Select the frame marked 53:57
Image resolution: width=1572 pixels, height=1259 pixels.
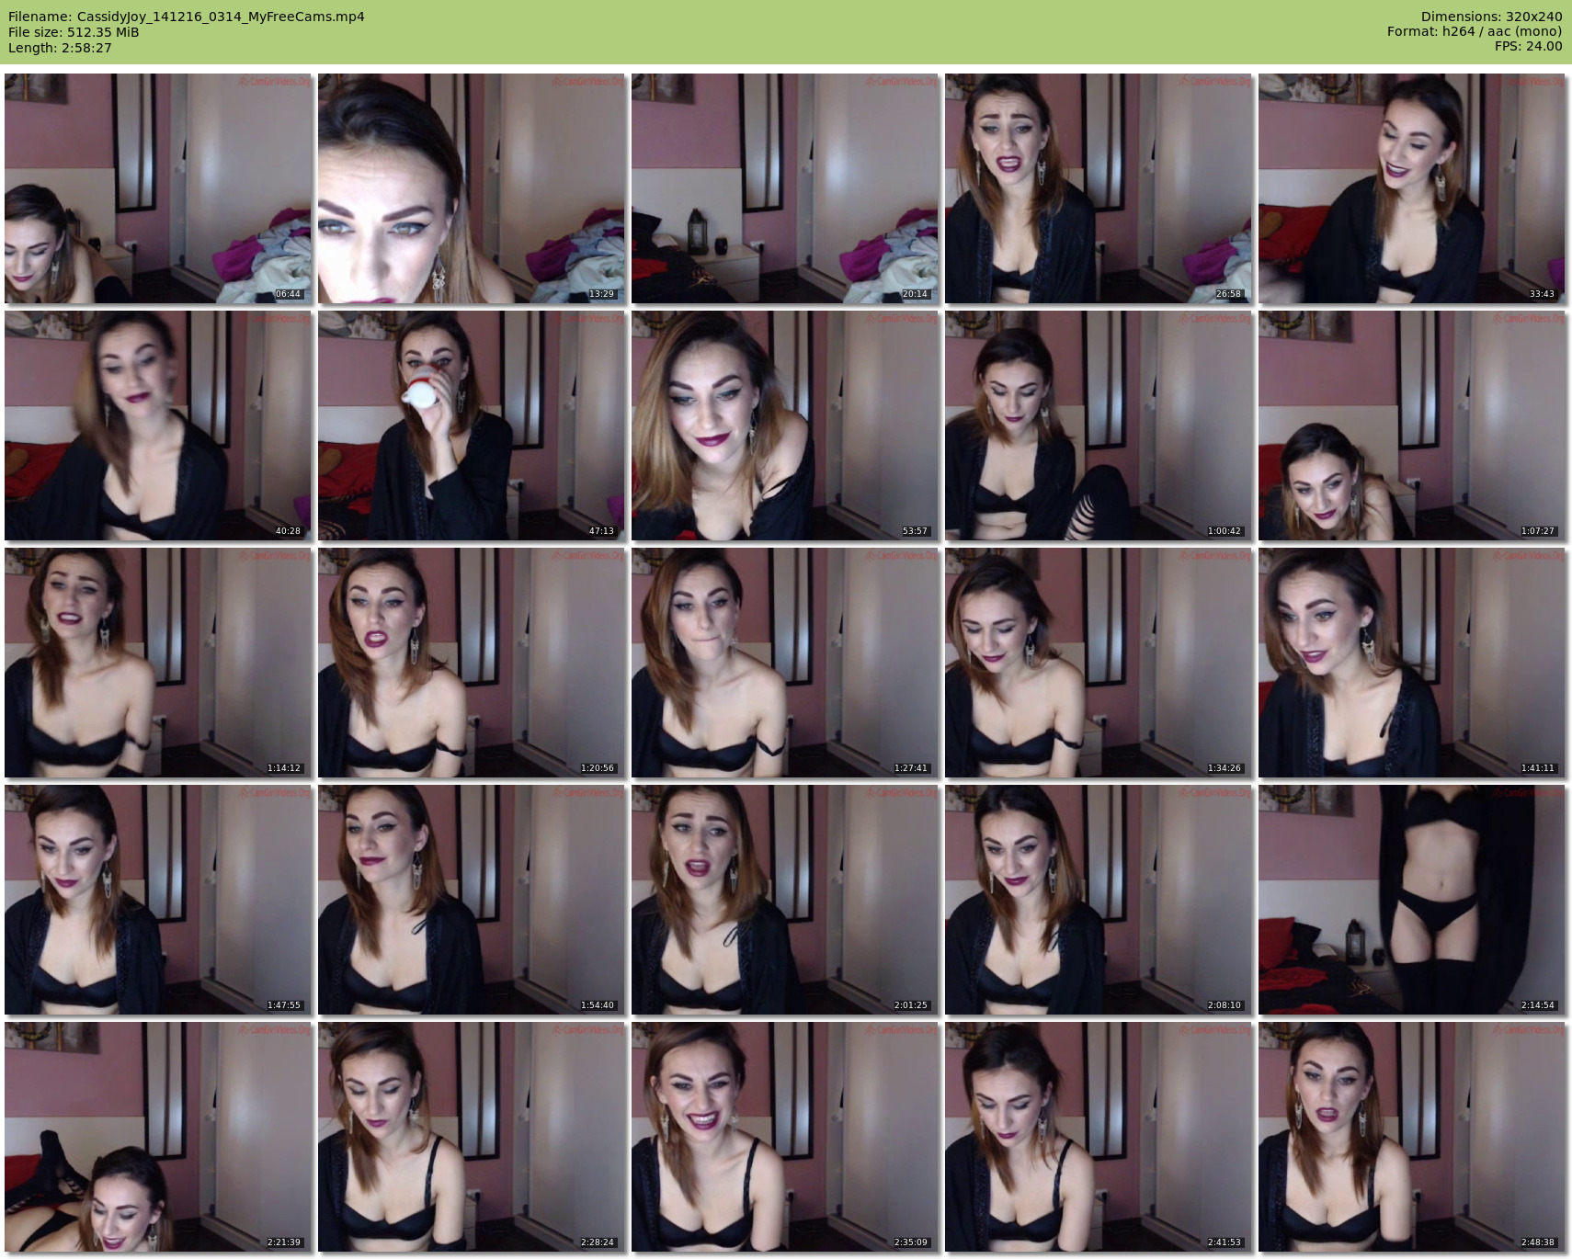pyautogui.click(x=785, y=425)
